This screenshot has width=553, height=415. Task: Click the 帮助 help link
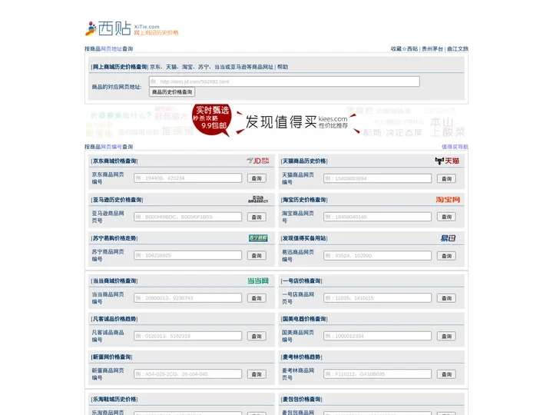283,67
